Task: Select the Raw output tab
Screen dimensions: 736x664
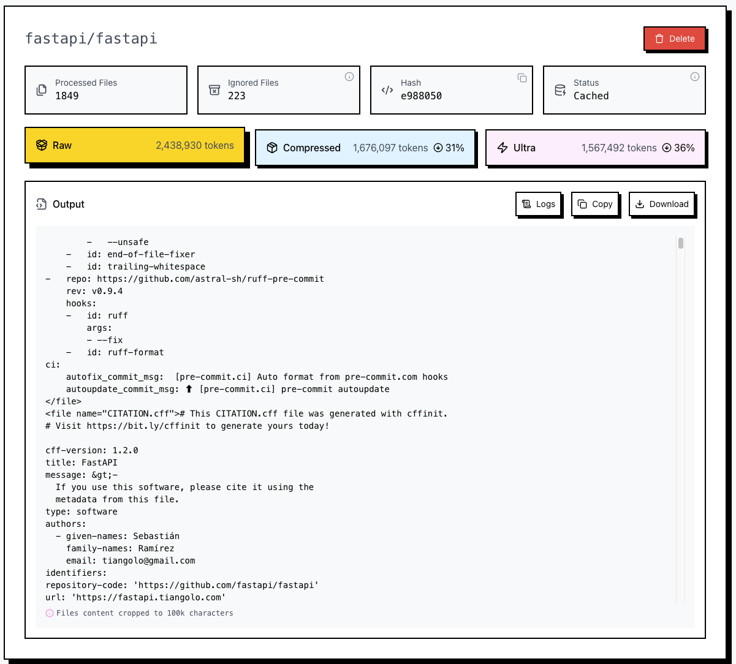Action: click(135, 145)
